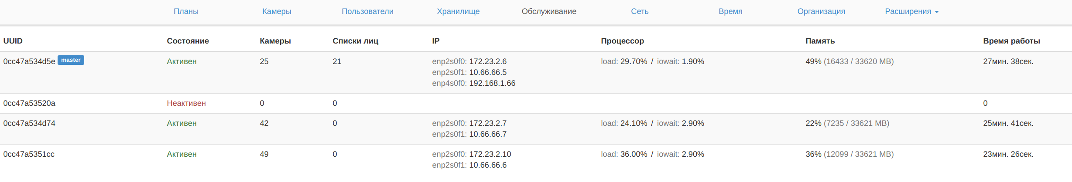1072x182 pixels.
Task: Select the Обслуживание tab
Action: point(549,11)
